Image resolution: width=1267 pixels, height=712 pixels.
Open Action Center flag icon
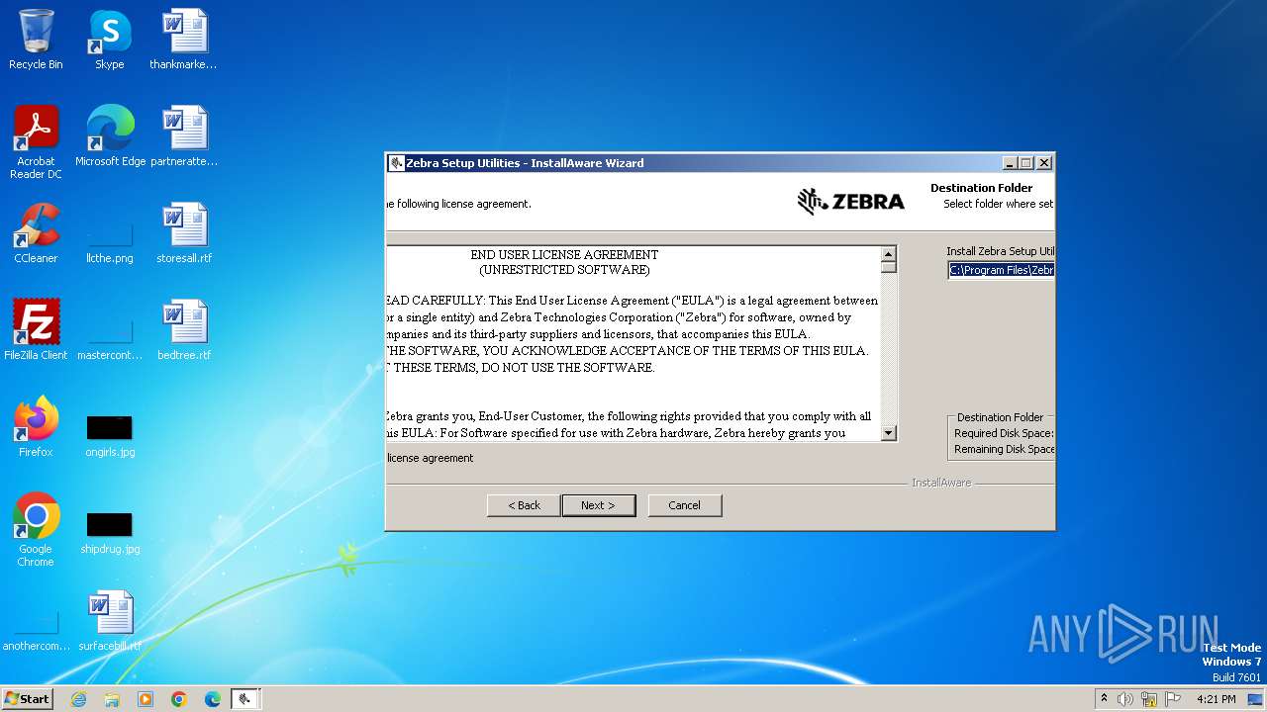click(x=1173, y=699)
